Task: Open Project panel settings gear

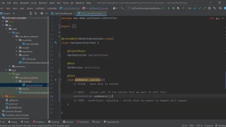Action: [42, 13]
